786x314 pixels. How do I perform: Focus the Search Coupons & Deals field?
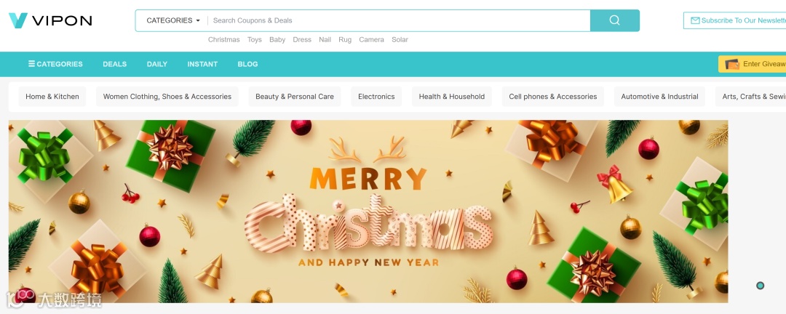tap(399, 20)
